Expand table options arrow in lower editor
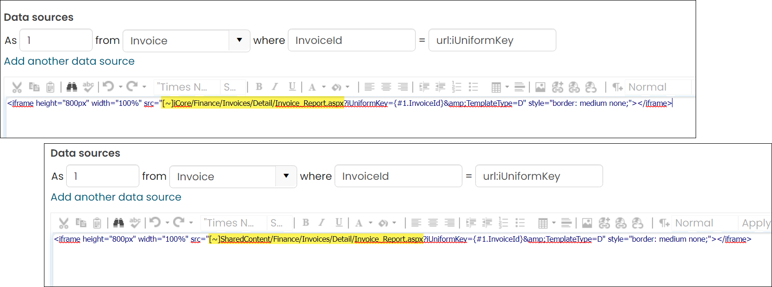The image size is (772, 287). pos(554,223)
